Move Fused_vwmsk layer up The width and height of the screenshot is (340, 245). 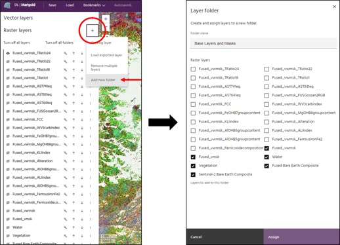pyautogui.click(x=74, y=211)
